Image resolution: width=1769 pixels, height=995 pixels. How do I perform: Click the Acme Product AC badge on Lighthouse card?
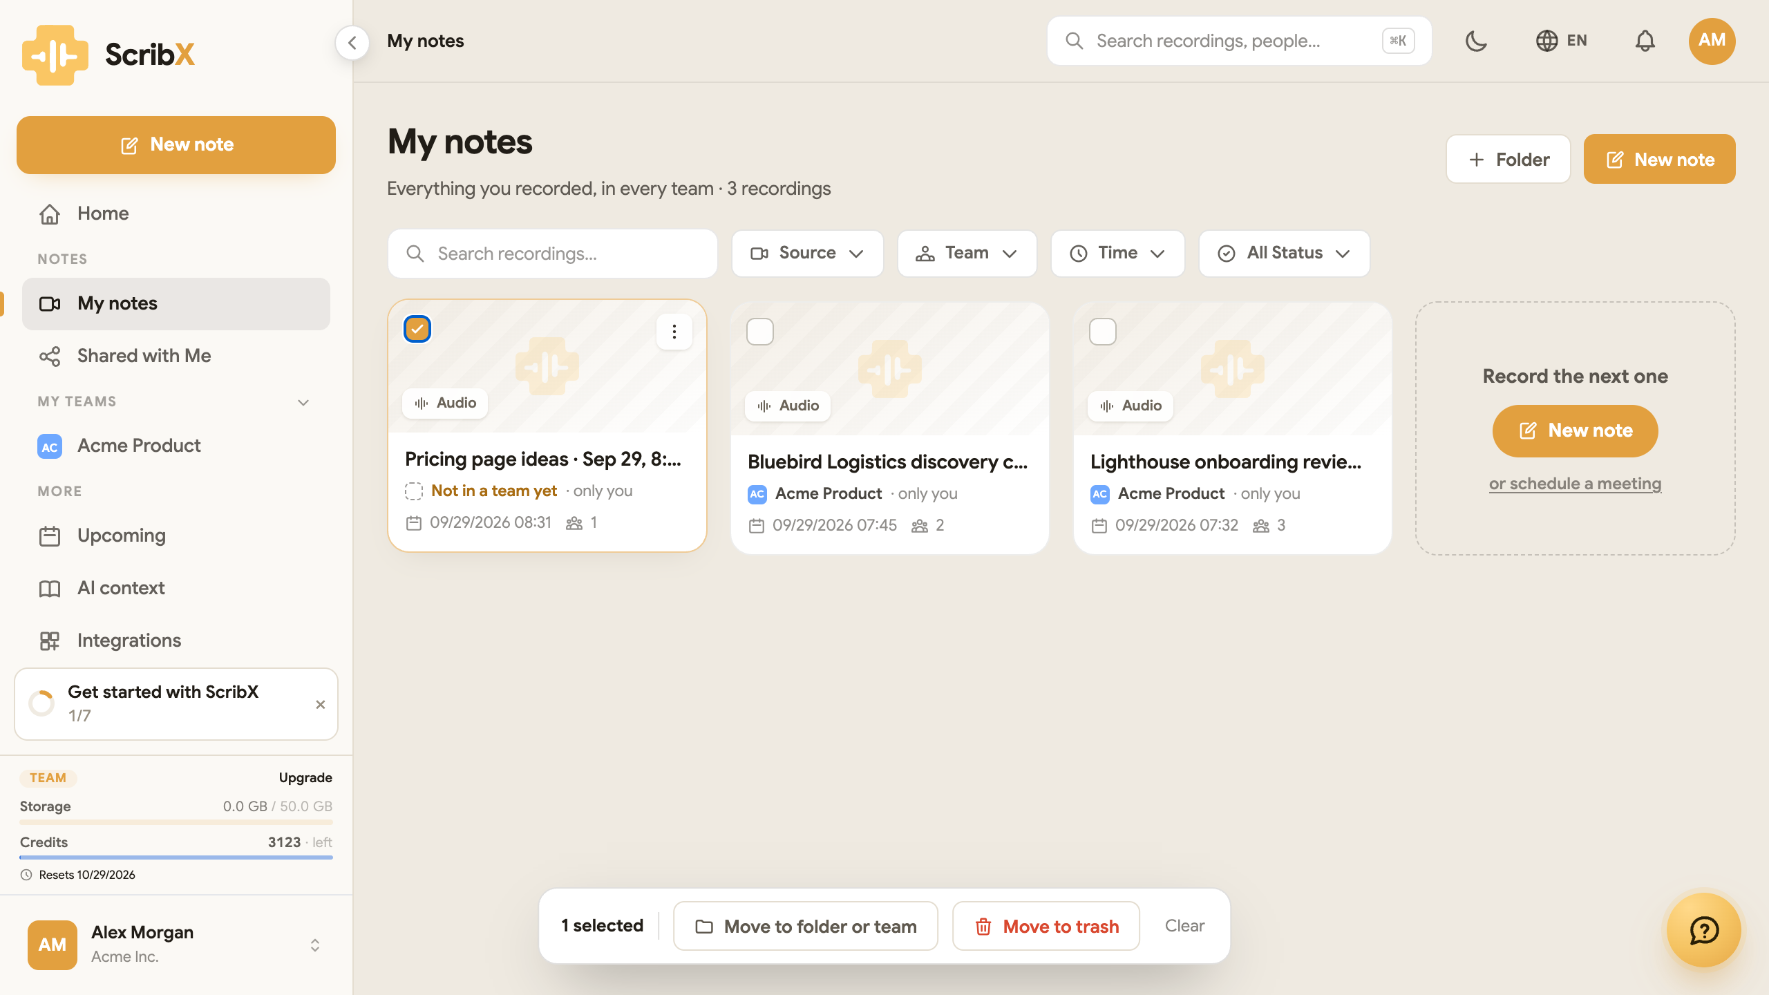tap(1099, 494)
